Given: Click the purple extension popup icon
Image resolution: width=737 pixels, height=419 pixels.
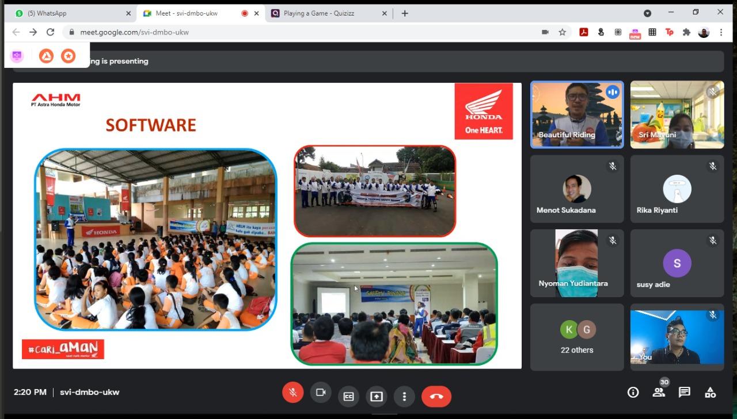Looking at the screenshot, I should [x=17, y=56].
